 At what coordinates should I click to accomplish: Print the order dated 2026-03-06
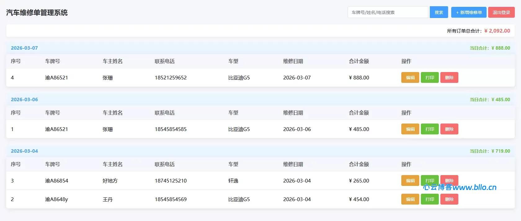[x=430, y=129]
